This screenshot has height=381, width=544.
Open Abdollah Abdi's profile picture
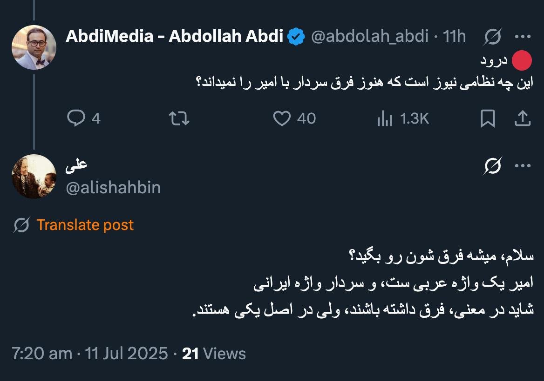click(x=34, y=47)
